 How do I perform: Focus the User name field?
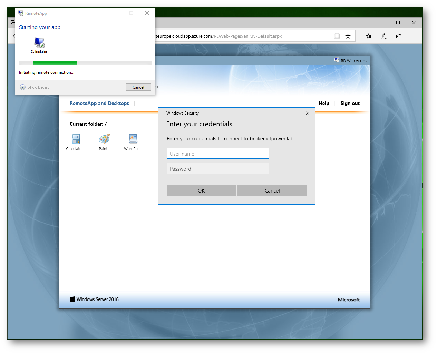coord(218,153)
